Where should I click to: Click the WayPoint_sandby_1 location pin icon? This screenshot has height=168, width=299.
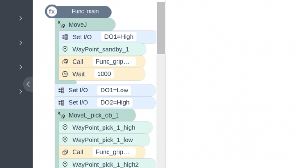coord(65,49)
